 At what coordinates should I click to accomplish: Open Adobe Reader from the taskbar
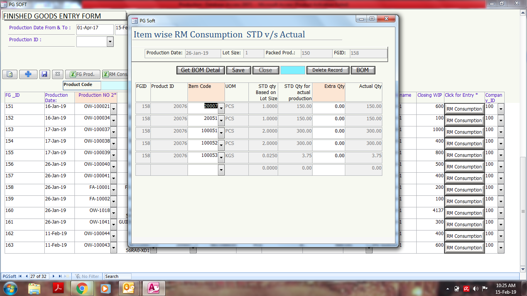click(x=58, y=288)
